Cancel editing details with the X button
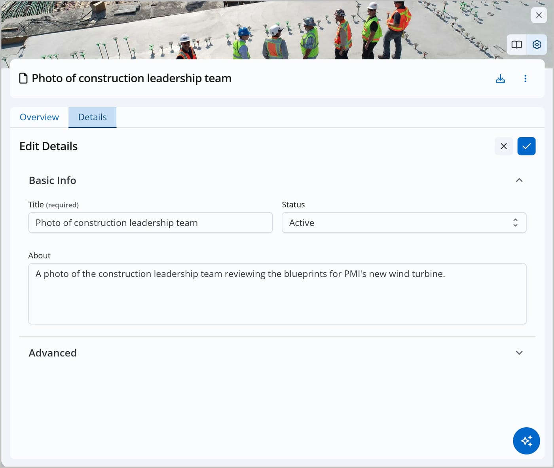Screen dimensions: 554x468 click(503, 146)
